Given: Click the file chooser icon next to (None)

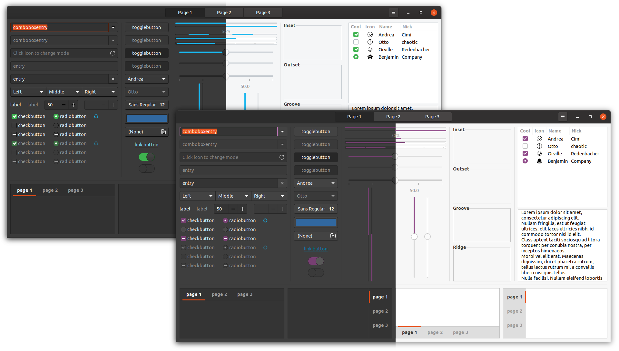Looking at the screenshot, I should pos(333,236).
